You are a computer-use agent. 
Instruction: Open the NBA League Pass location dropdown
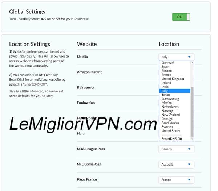(x=176, y=149)
